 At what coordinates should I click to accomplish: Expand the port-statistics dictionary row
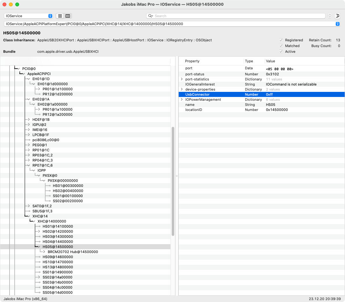click(182, 79)
